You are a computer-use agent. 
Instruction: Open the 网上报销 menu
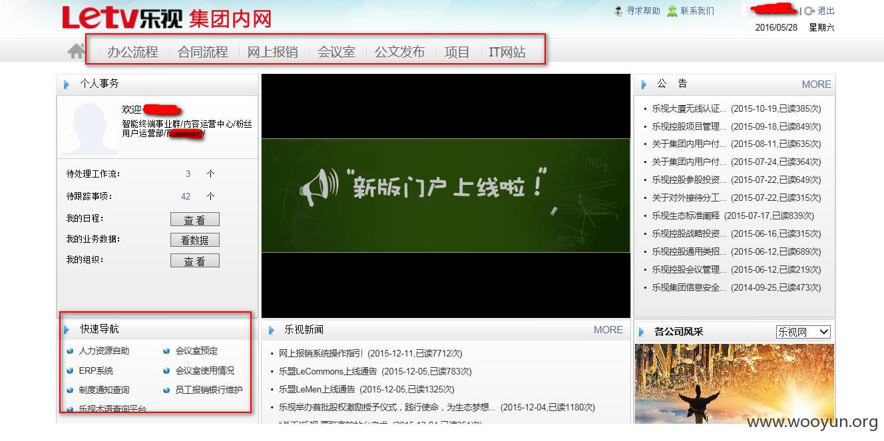pyautogui.click(x=273, y=52)
